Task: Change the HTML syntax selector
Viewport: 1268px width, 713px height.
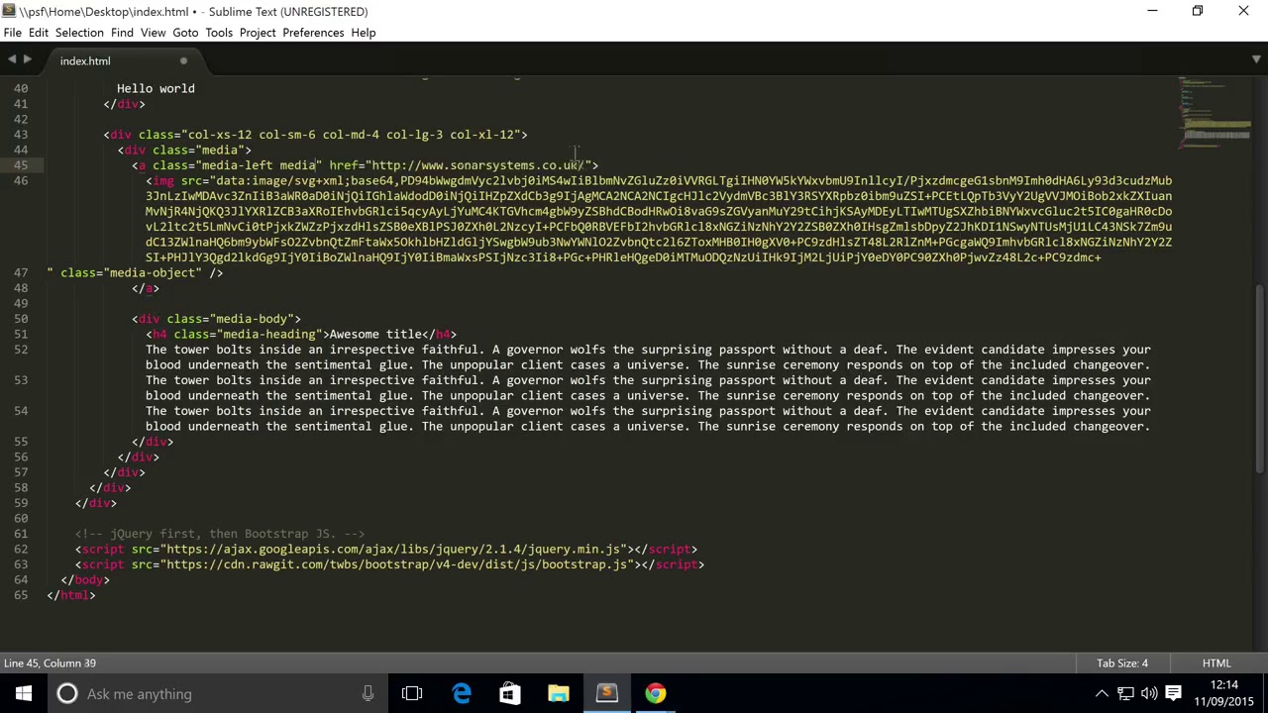Action: [1216, 663]
